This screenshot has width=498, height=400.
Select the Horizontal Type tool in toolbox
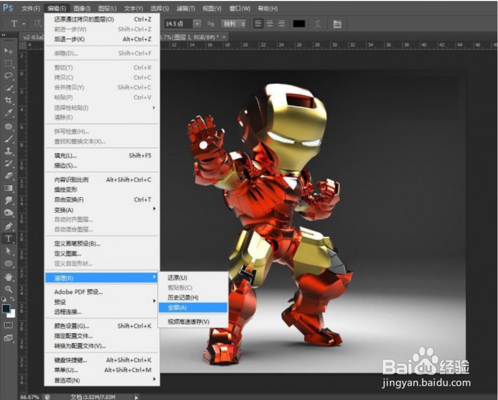(x=8, y=238)
